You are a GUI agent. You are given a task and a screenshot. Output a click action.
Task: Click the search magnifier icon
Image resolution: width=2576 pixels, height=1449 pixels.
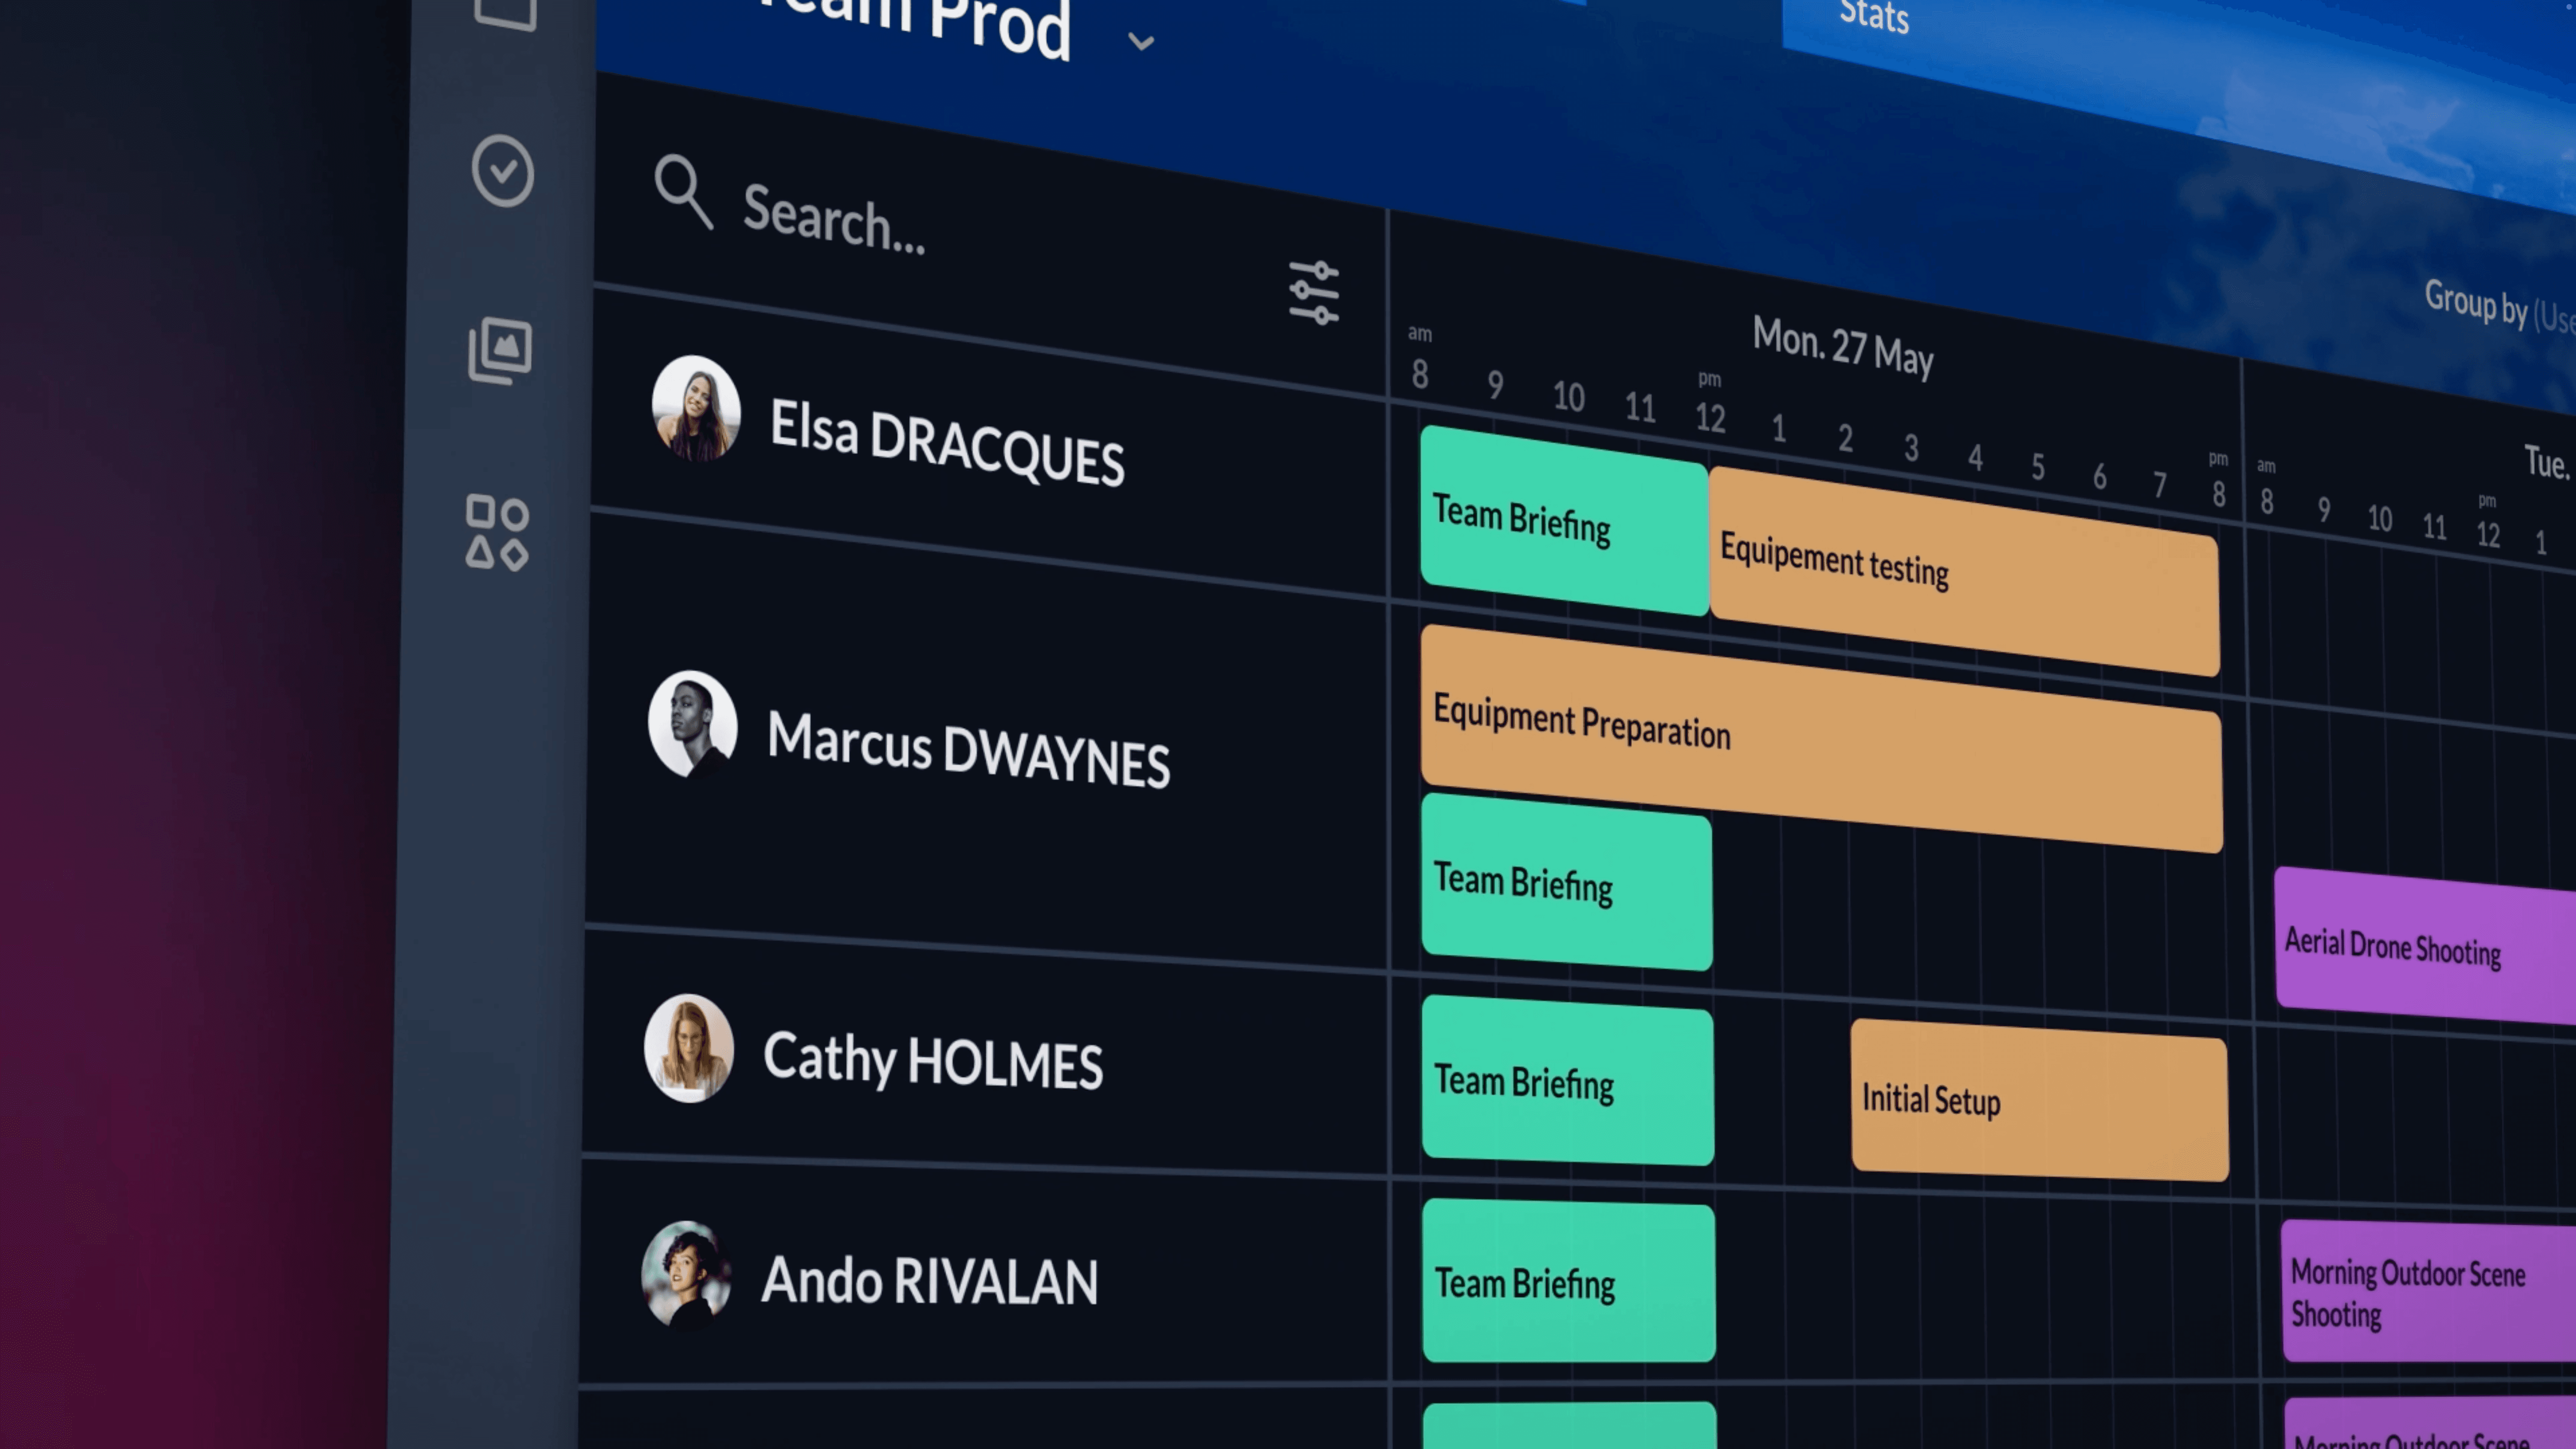click(683, 192)
